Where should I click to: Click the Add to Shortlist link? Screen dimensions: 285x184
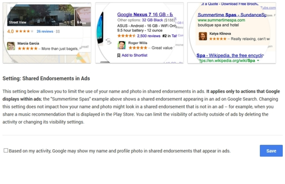tap(134, 55)
